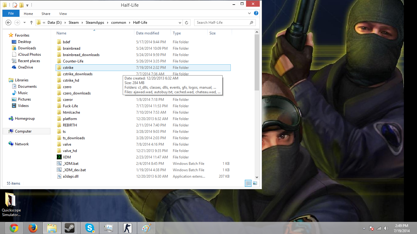Select Favorites in the navigation pane

pyautogui.click(x=22, y=35)
